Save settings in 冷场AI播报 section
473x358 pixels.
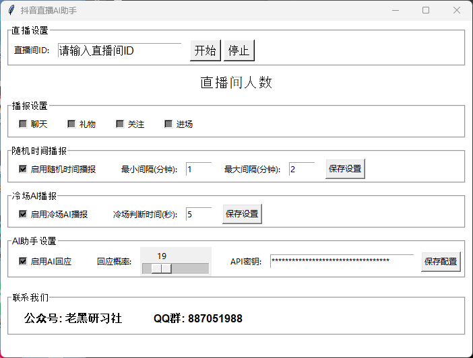coord(242,214)
